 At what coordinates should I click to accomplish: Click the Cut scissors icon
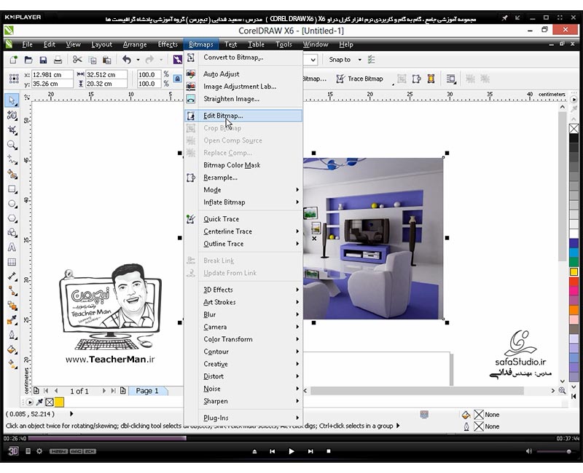[77, 60]
